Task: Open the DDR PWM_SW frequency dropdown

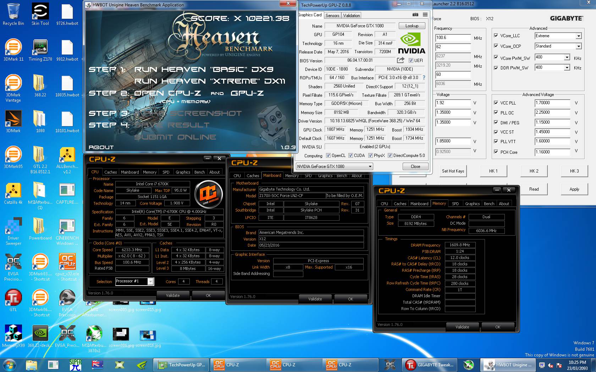Action: (567, 68)
